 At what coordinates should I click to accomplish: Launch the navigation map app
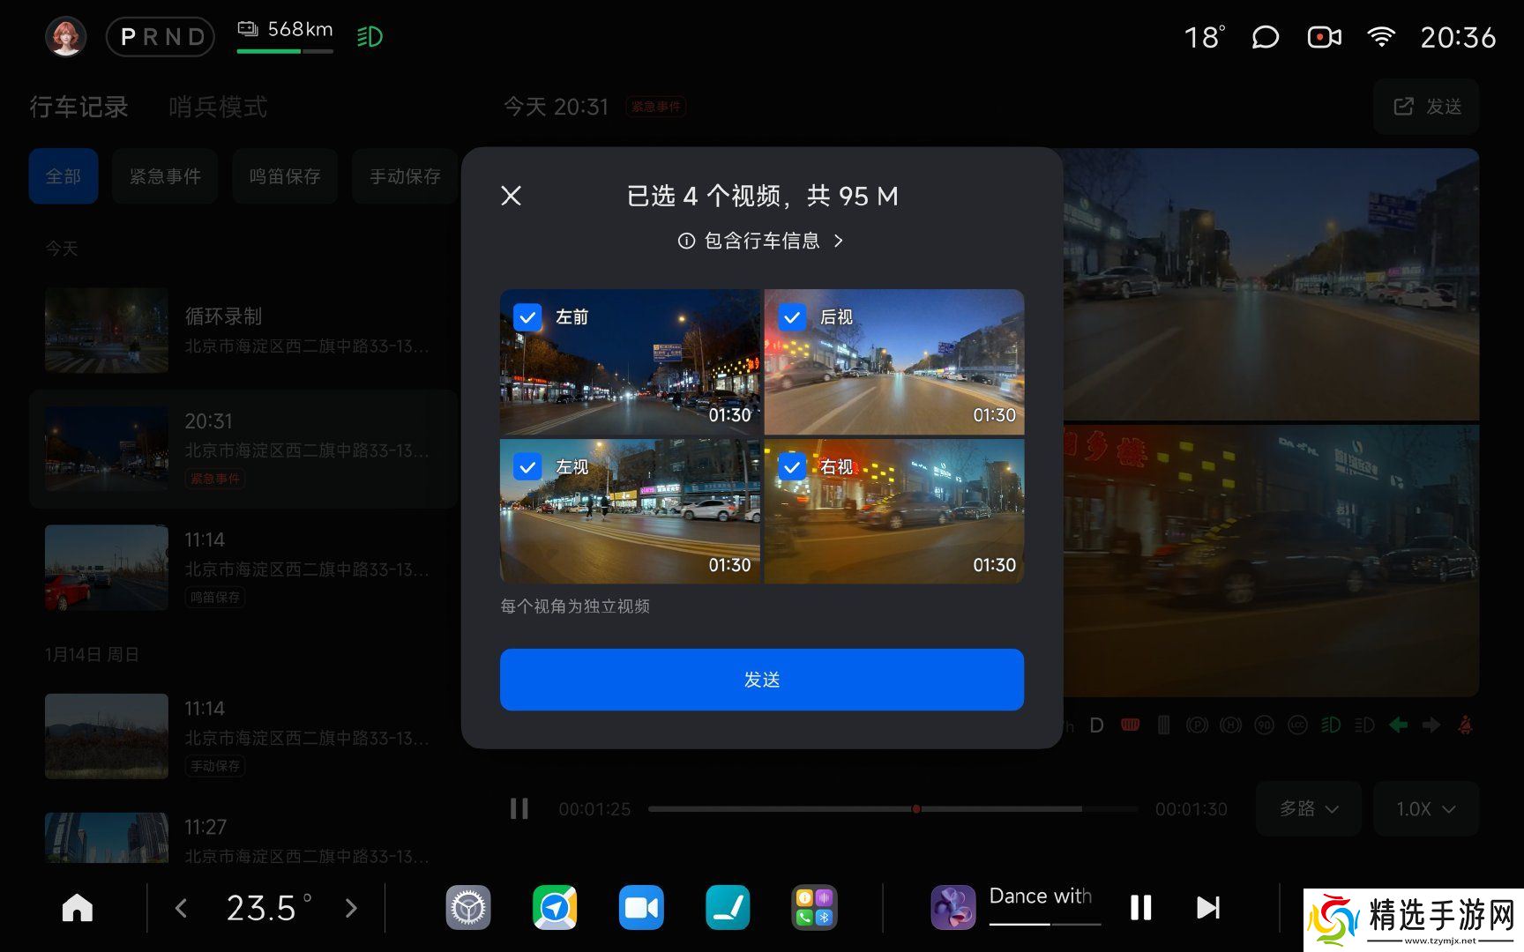(x=555, y=907)
